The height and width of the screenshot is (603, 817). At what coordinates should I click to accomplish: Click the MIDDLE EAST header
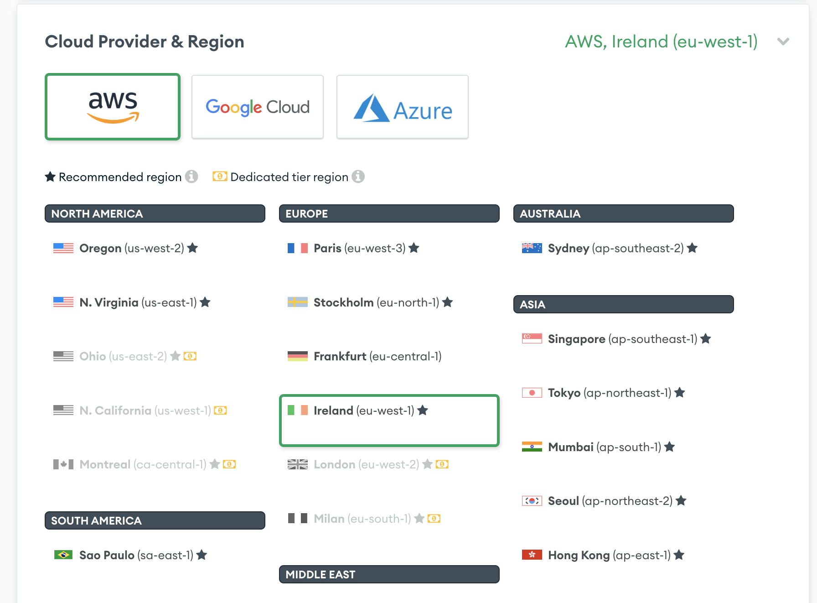[x=389, y=574]
